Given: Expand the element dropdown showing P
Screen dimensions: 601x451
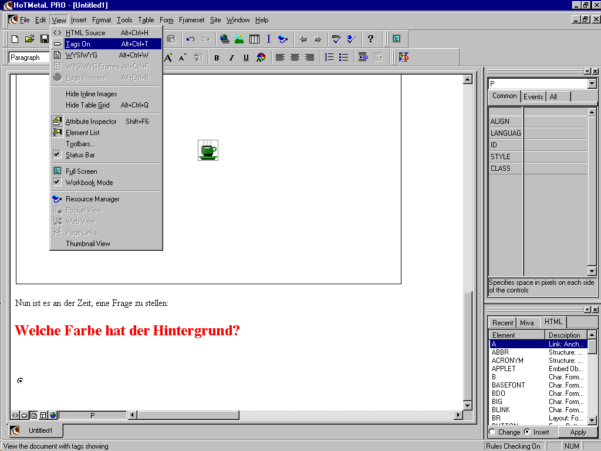Looking at the screenshot, I should pos(592,84).
